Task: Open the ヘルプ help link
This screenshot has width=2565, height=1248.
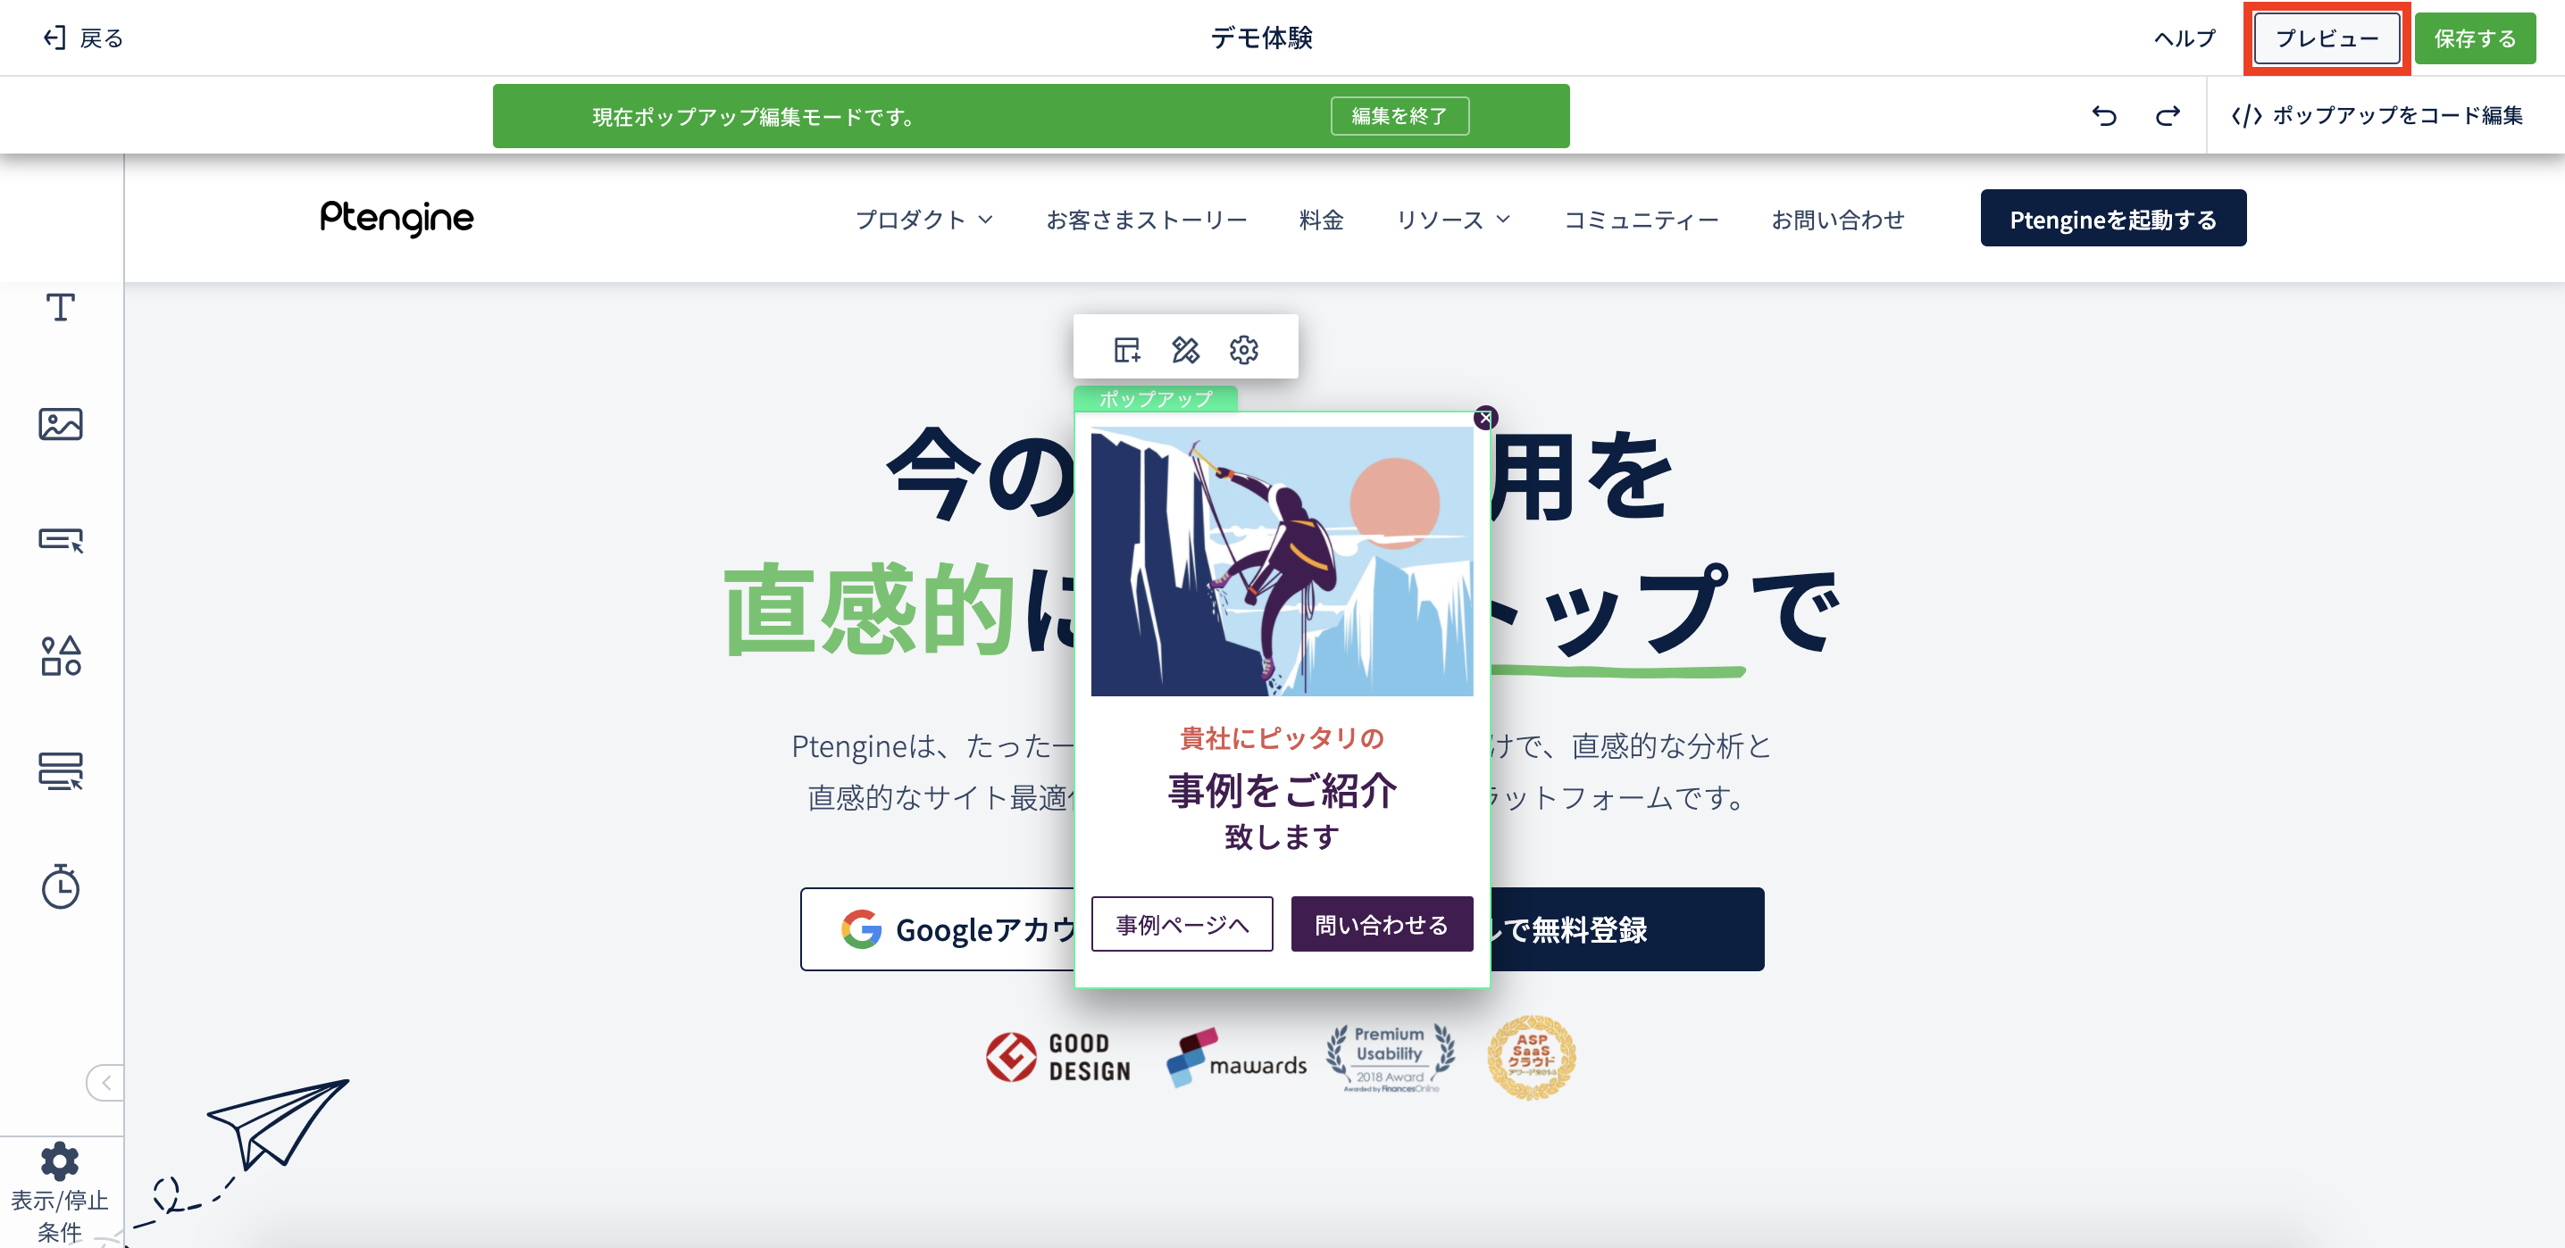Action: [2185, 37]
